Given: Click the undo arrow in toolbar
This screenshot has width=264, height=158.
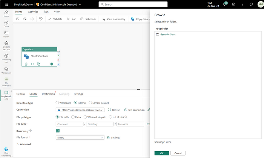Looking at the screenshot, I should 41,19.
